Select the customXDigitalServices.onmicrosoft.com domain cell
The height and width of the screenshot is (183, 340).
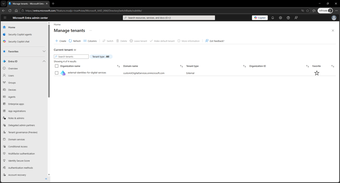click(144, 73)
